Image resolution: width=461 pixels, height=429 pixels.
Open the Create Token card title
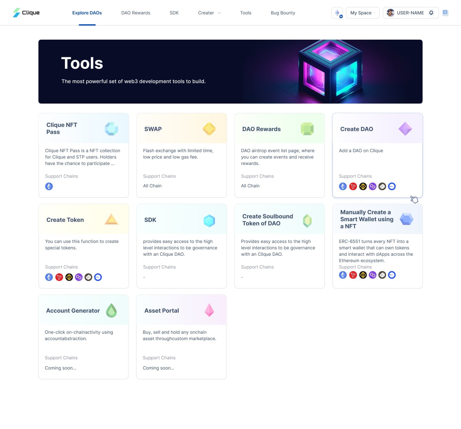tap(65, 220)
